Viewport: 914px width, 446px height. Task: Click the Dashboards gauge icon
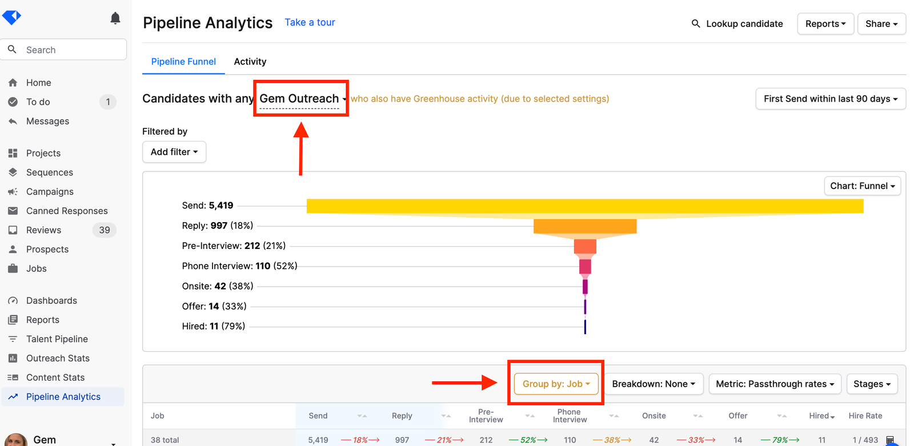coord(13,300)
